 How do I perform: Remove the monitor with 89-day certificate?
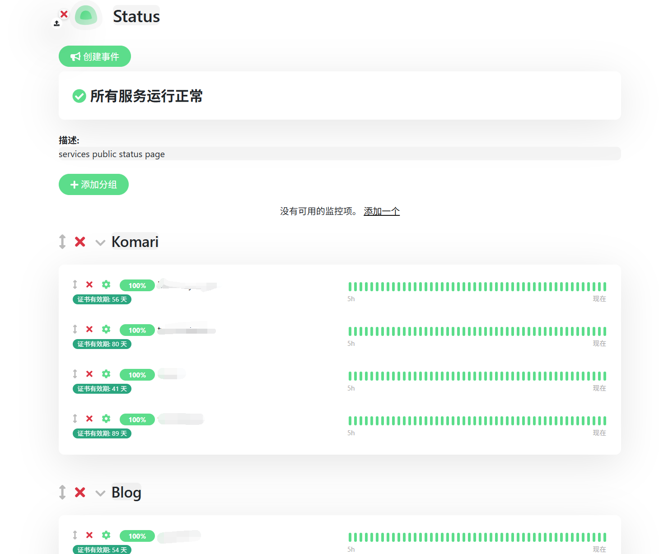[89, 419]
